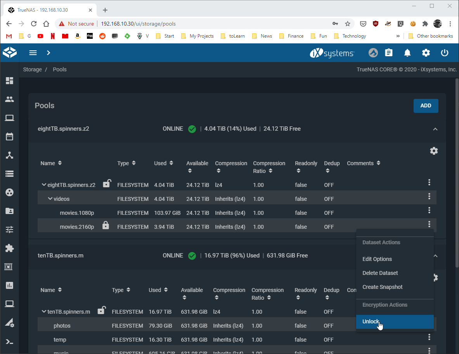Screen dimensions: 459x354
Task: Click the 3.94 TiB used value
Action: coord(164,227)
